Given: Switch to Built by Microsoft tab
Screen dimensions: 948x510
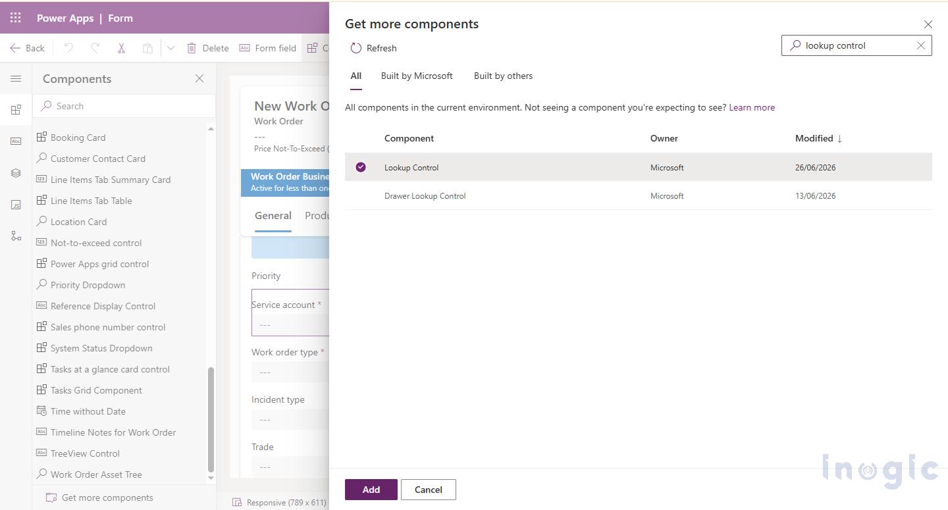Looking at the screenshot, I should point(417,76).
